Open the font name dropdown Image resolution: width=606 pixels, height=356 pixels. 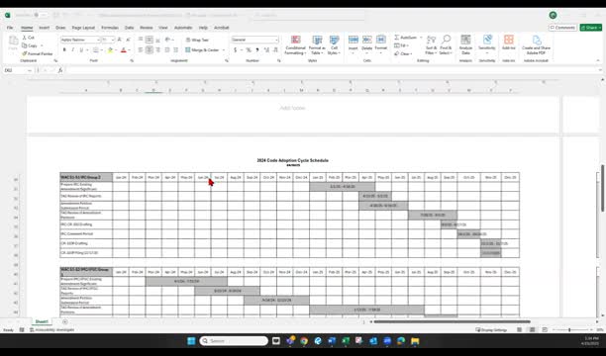[98, 40]
